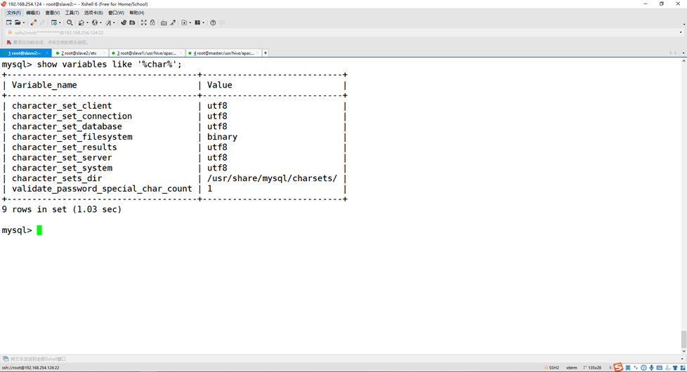687x372 pixels.
Task: Click the Sogou input method S icon
Action: coord(618,367)
